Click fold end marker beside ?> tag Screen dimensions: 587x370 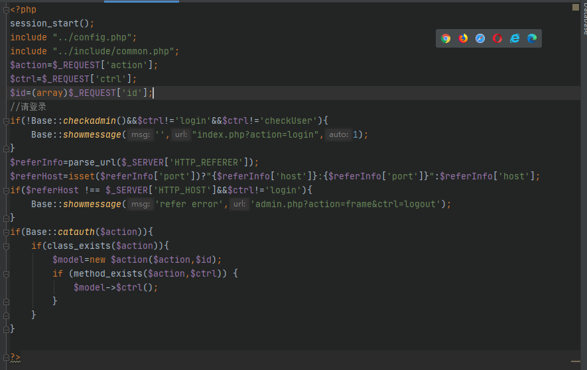tap(6, 357)
